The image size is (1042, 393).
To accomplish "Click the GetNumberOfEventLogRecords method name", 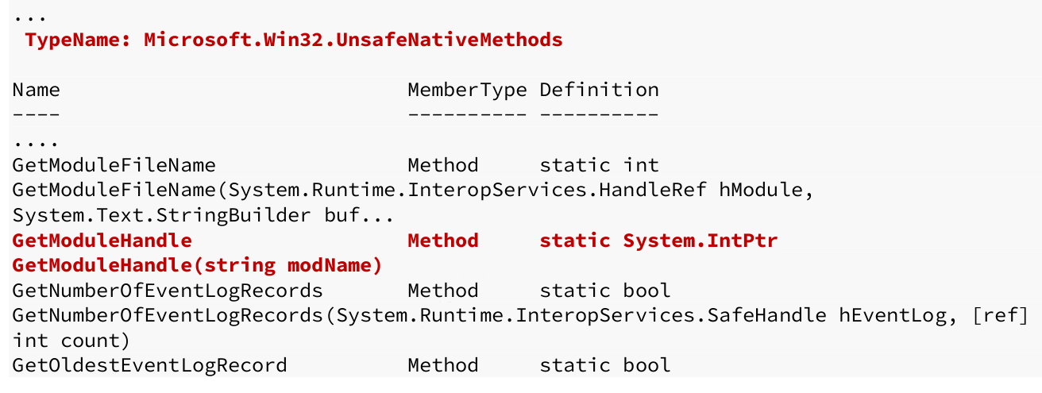I will coord(168,291).
